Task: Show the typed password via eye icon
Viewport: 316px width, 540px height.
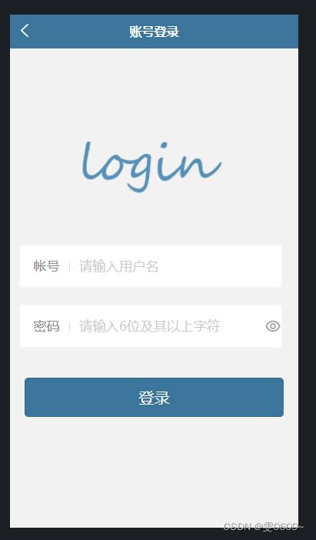Action: click(273, 326)
